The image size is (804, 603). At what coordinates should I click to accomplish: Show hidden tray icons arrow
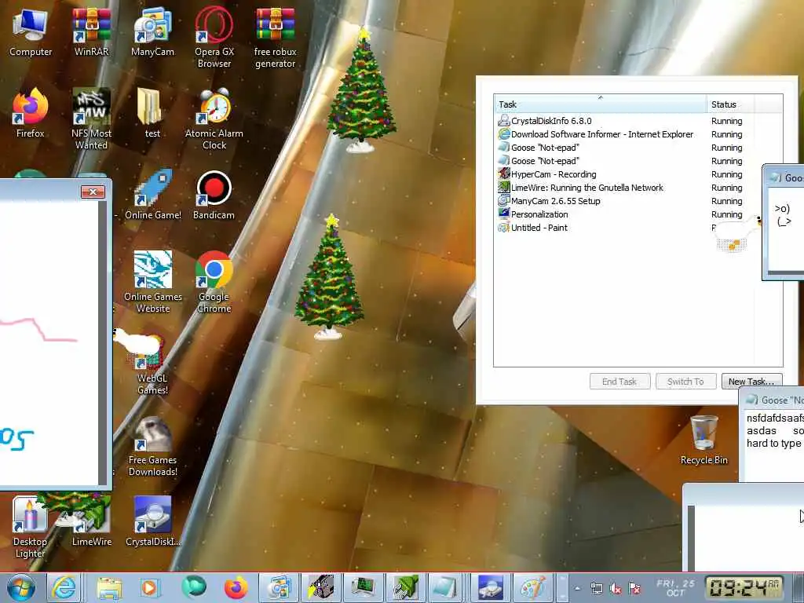(577, 589)
